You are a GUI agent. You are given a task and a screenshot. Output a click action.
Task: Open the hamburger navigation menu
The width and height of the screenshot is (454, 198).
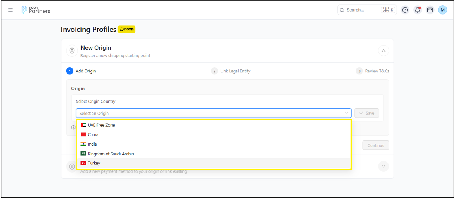(10, 10)
